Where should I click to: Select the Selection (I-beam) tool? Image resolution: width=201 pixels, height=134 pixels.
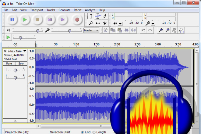(91, 16)
